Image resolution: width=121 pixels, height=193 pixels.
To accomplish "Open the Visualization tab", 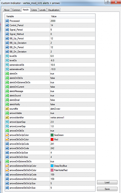I will (x=54, y=10).
